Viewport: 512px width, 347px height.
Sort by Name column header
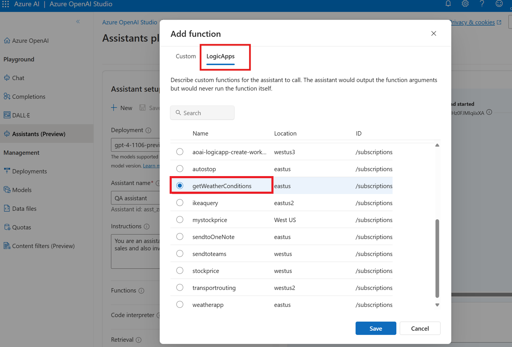click(200, 134)
